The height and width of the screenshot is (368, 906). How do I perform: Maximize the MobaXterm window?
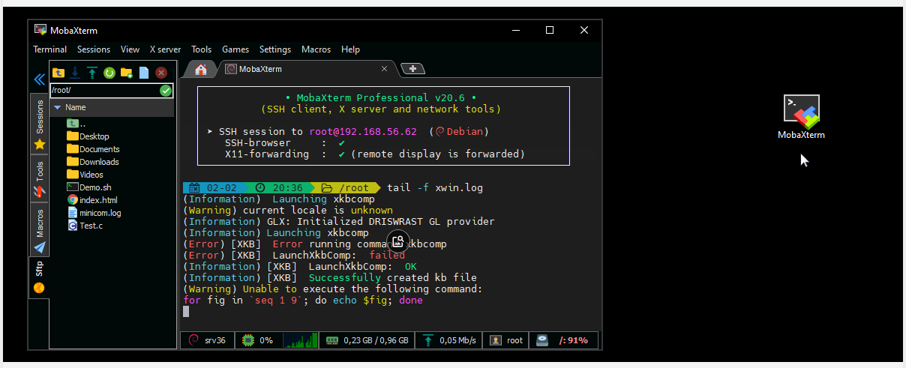550,30
